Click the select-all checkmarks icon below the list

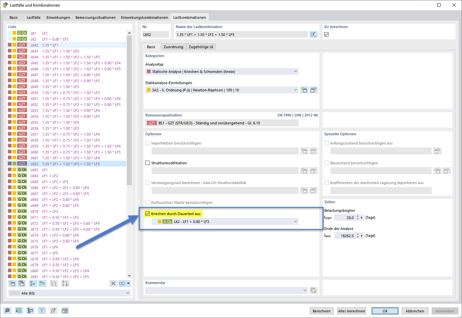(x=33, y=283)
